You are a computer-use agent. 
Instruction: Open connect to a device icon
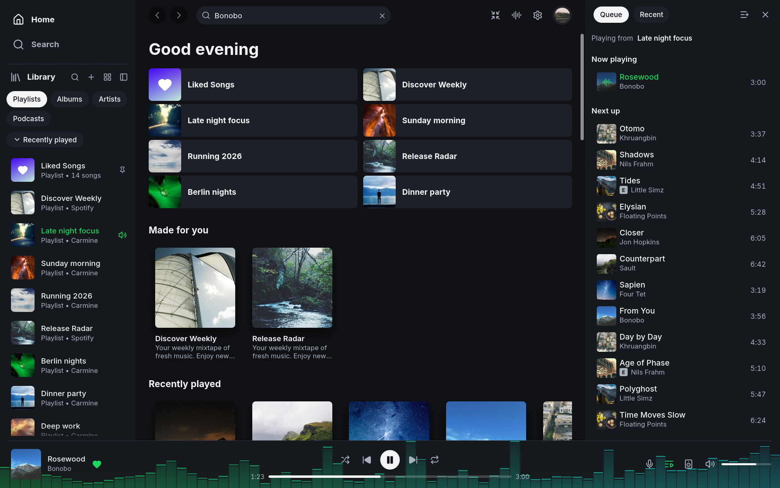689,464
